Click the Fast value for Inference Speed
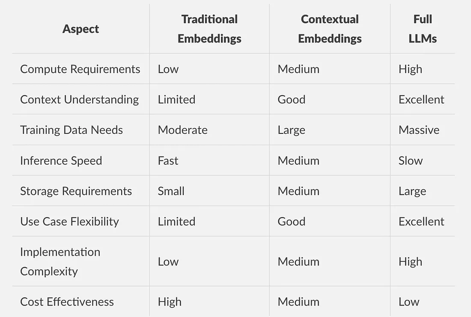Viewport: 471px width, 317px height. pos(168,161)
